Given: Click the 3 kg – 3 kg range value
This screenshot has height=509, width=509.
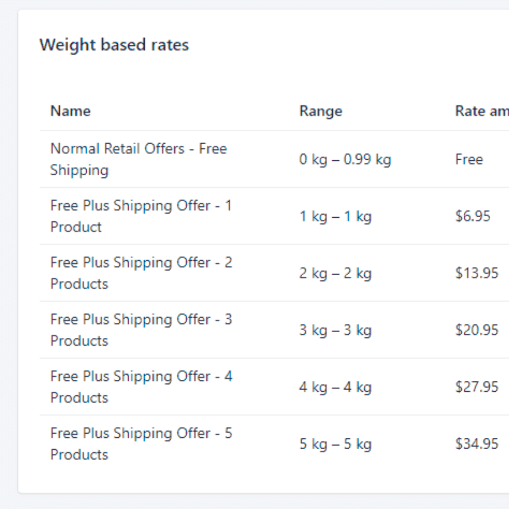Looking at the screenshot, I should tap(337, 330).
